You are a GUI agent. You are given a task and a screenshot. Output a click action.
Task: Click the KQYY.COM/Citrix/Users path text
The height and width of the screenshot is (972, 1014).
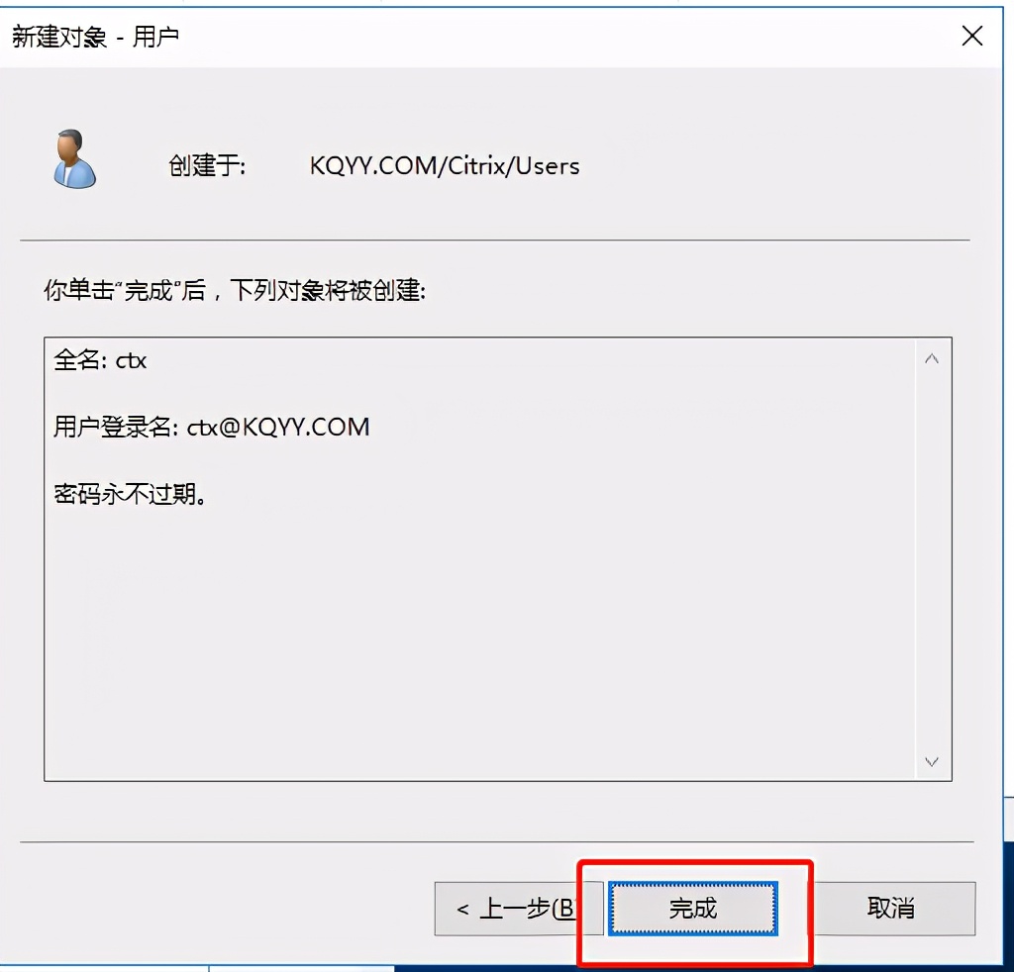tap(445, 166)
